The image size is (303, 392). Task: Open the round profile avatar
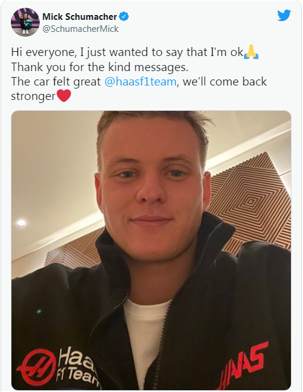coord(25,22)
